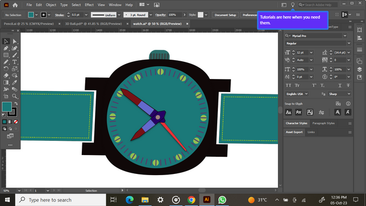This screenshot has height=206, width=366.
Task: Select the Rectangle tool
Action: 6,55
